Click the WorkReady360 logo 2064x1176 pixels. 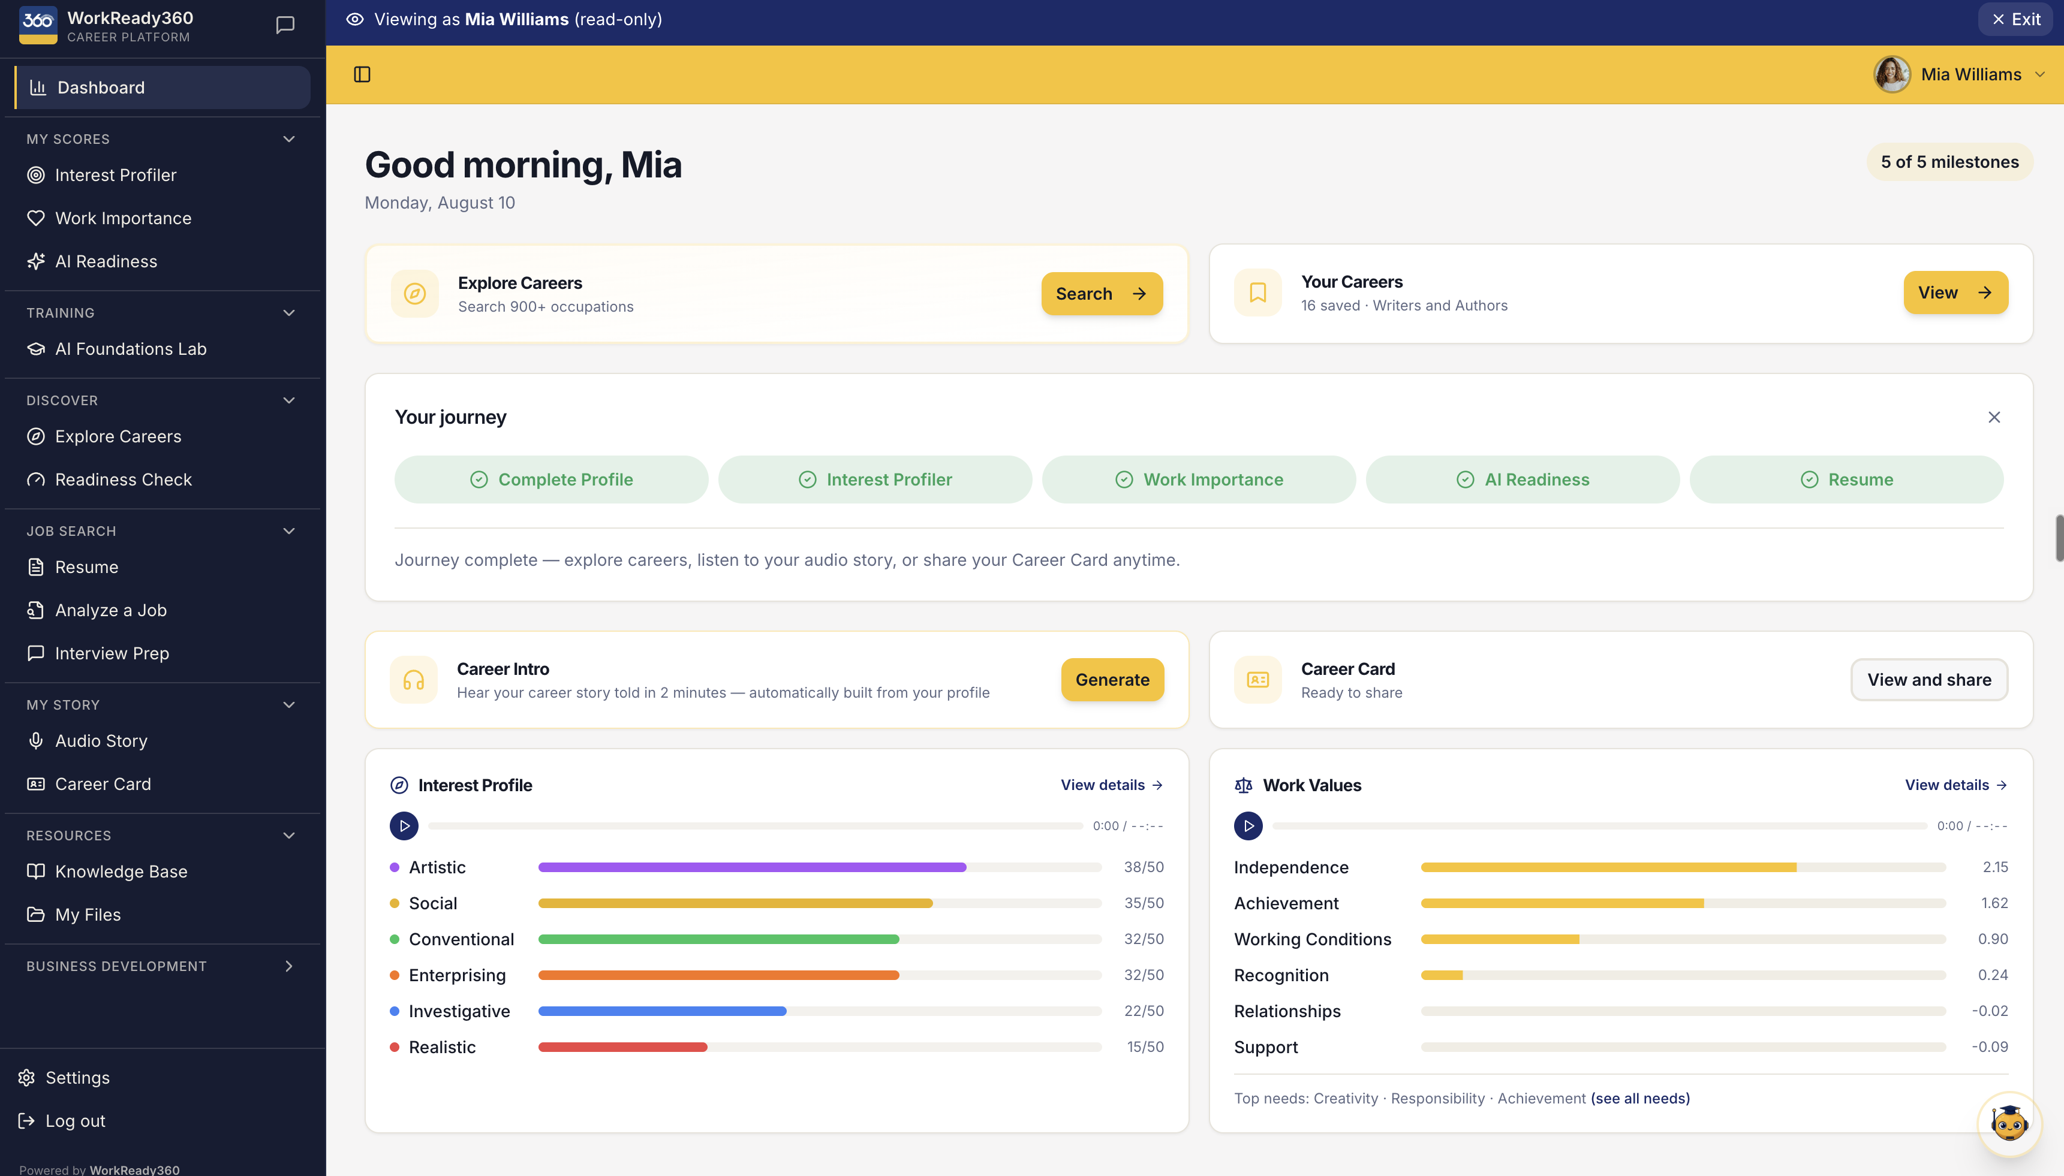tap(38, 25)
